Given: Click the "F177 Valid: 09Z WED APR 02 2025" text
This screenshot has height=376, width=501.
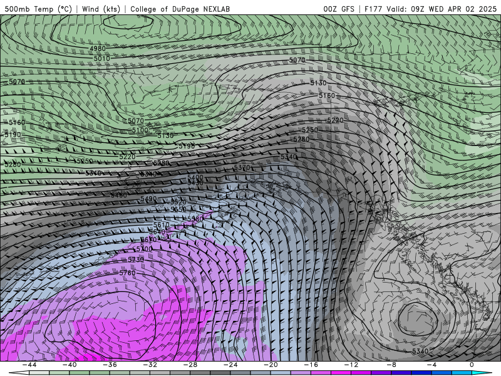Looking at the screenshot, I should click(431, 9).
